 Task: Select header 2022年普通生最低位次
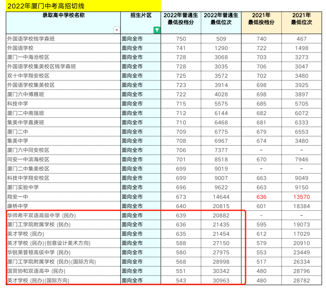(x=221, y=23)
